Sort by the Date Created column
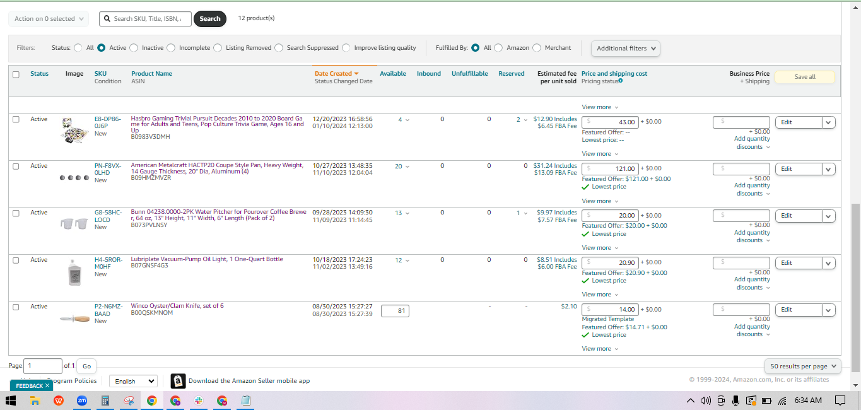Screen dimensions: 861x410 click(x=337, y=74)
